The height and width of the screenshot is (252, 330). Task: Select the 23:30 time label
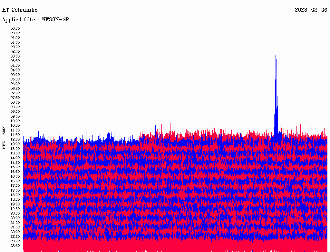tap(15, 246)
